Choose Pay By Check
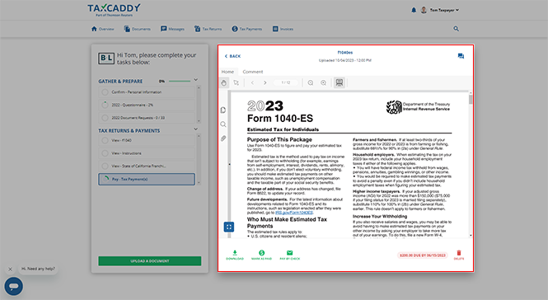This screenshot has height=300, width=548. pos(290,255)
